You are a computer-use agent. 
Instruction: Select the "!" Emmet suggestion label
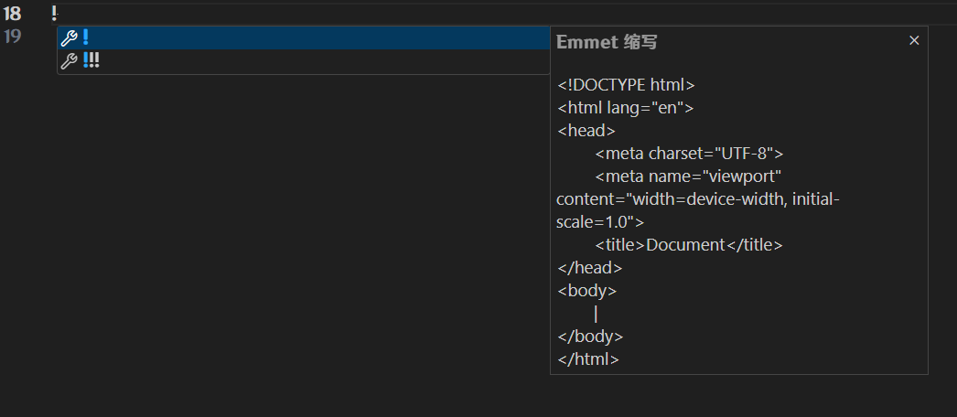click(85, 38)
